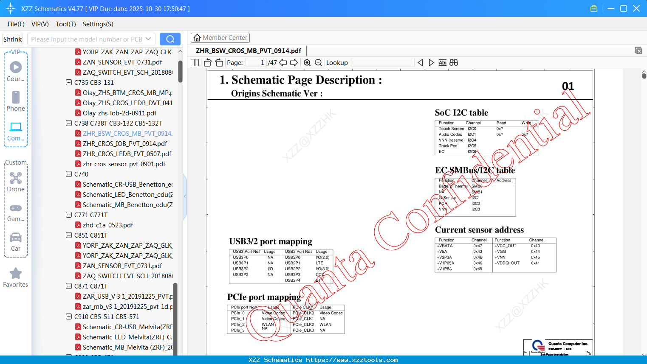Click the xzztools.com link in status bar
This screenshot has height=364, width=647.
pos(352,360)
